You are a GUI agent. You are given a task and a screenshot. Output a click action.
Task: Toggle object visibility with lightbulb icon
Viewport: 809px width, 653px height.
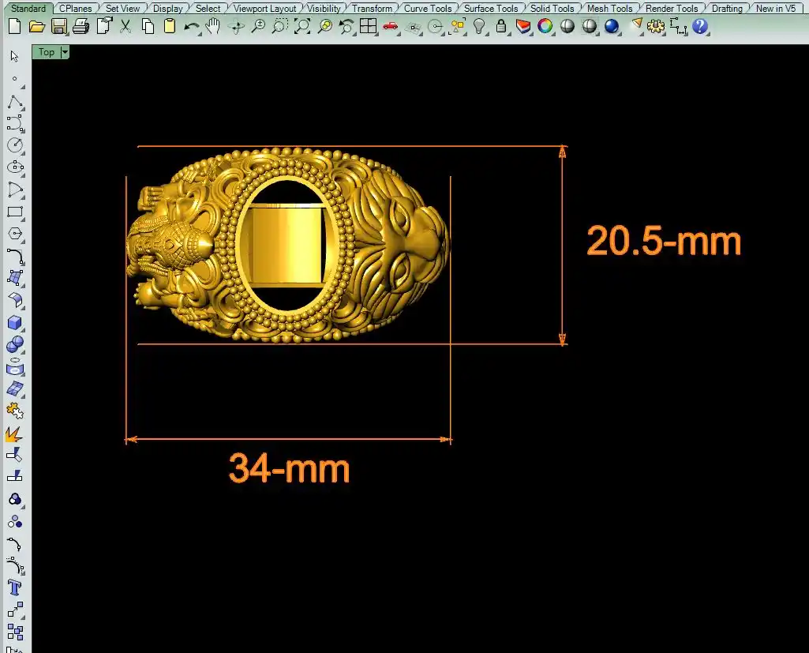479,26
